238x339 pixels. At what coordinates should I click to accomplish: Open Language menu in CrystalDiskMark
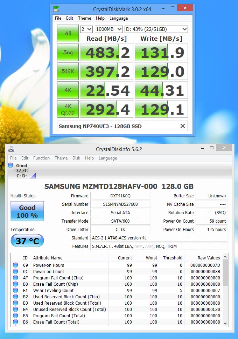pyautogui.click(x=118, y=18)
